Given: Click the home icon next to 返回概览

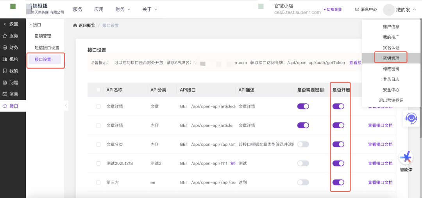Looking at the screenshot, I should pos(75,26).
